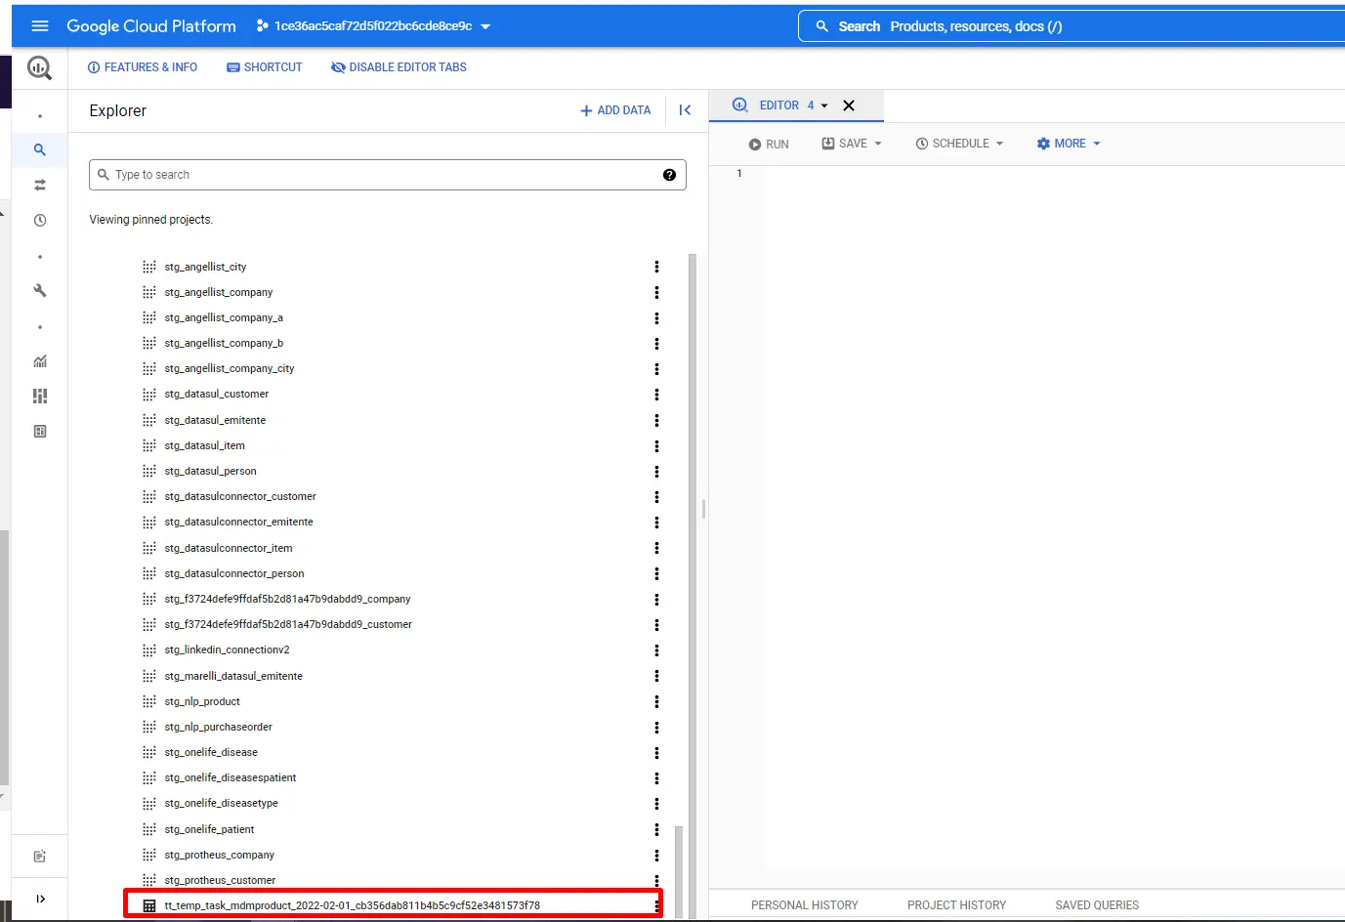Switch to Personal History tab
The width and height of the screenshot is (1345, 922).
click(x=805, y=905)
